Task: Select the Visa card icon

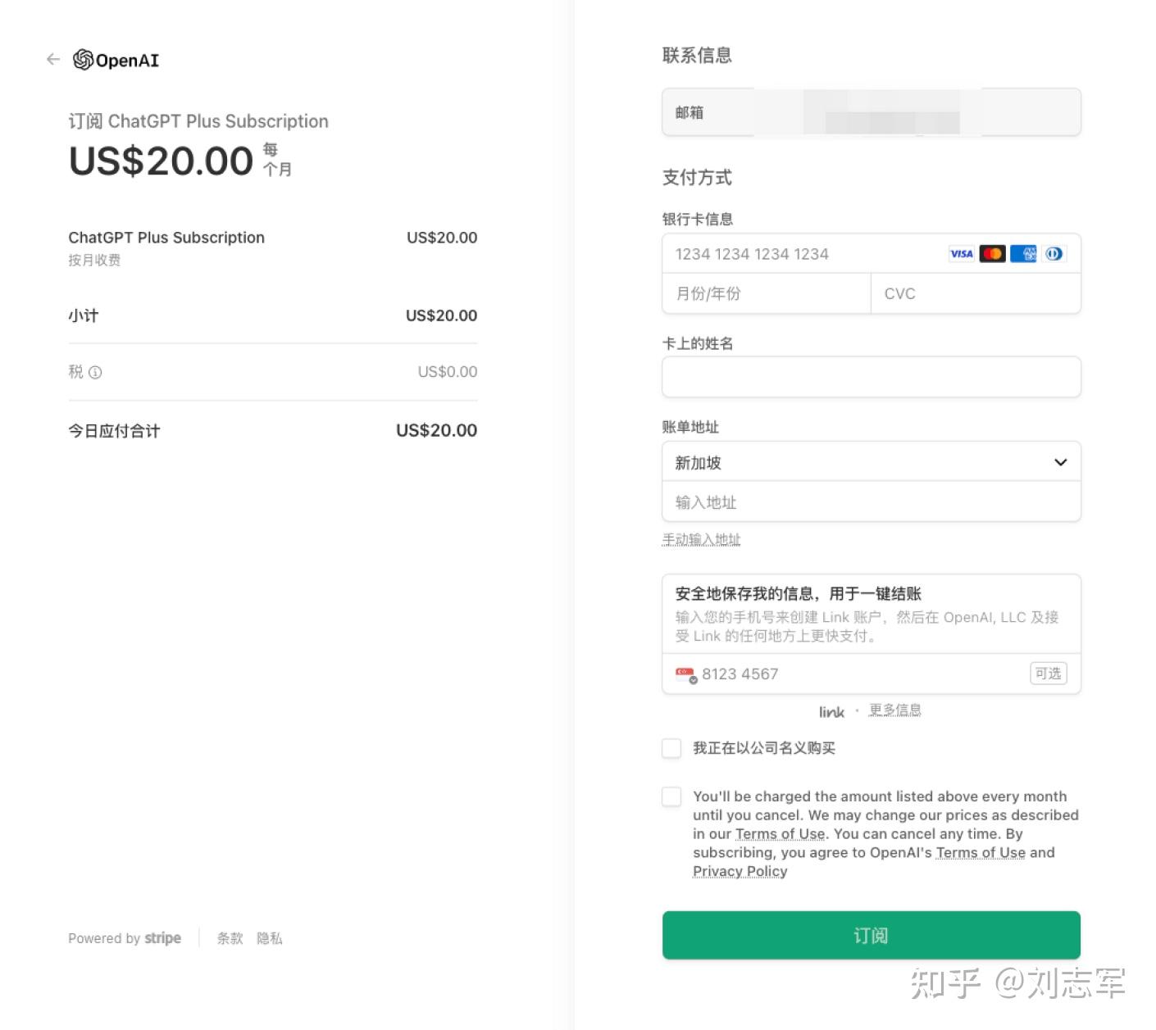Action: [960, 254]
